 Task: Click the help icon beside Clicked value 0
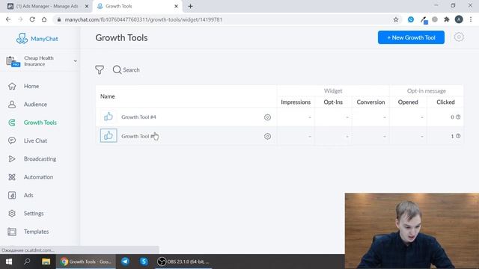tap(458, 117)
